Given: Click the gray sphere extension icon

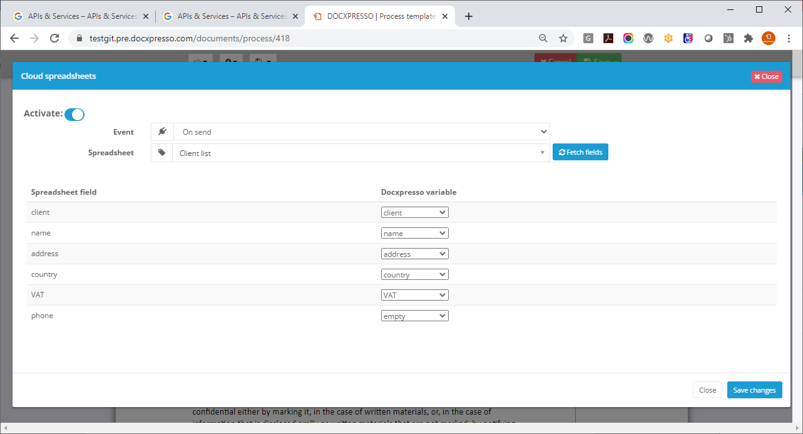Looking at the screenshot, I should tap(708, 38).
